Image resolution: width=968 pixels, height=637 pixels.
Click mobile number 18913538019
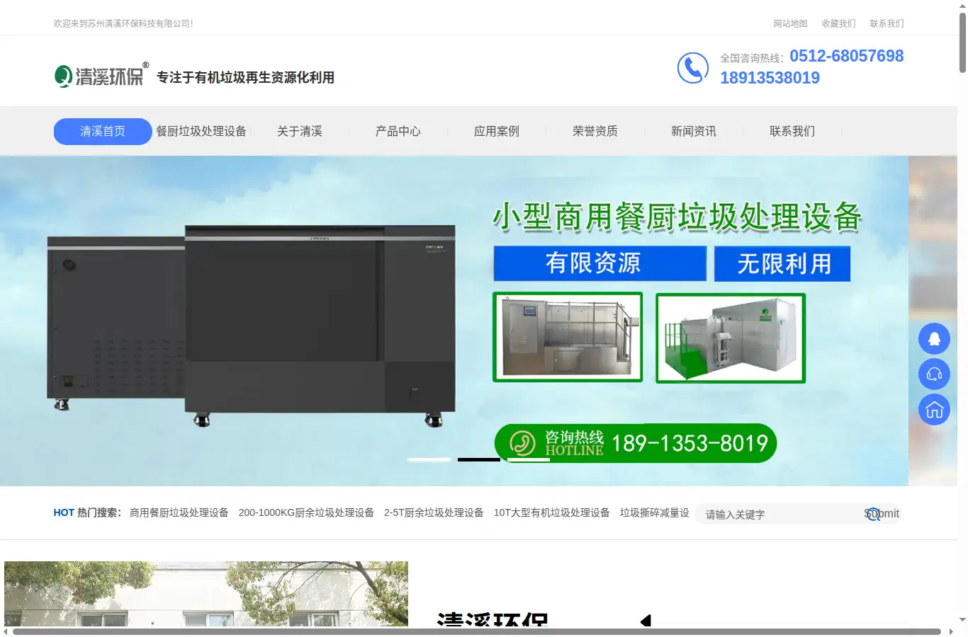[x=770, y=78]
